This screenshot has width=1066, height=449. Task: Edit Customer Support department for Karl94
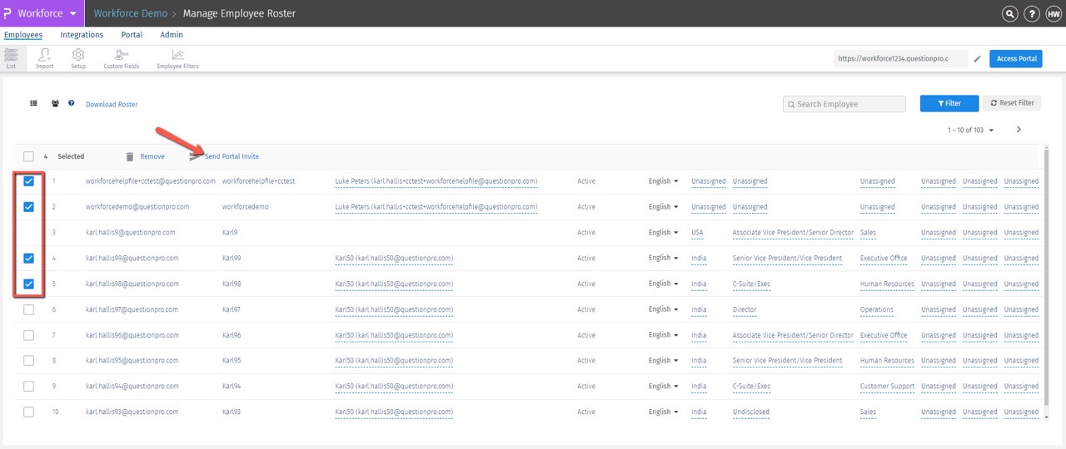(887, 387)
